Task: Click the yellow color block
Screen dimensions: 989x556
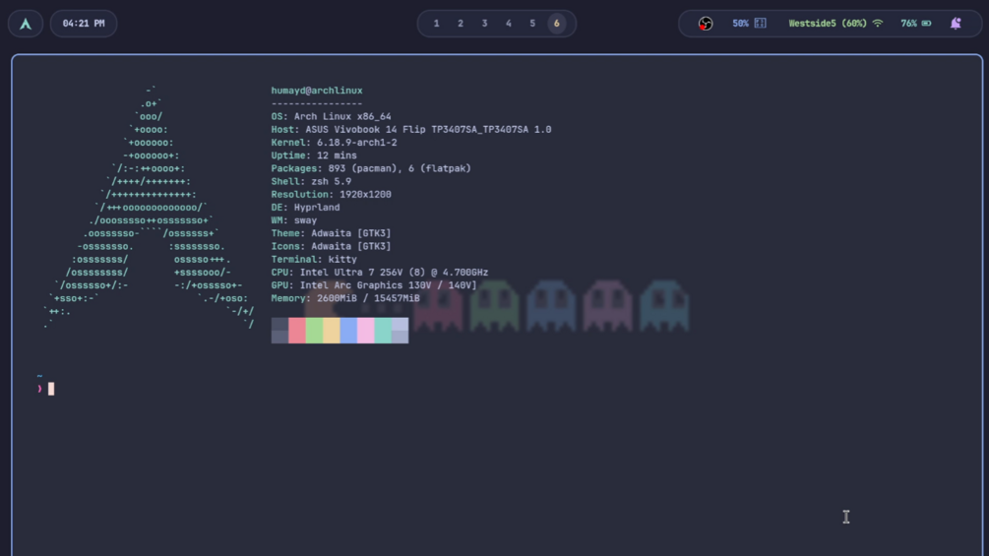Action: pos(331,331)
